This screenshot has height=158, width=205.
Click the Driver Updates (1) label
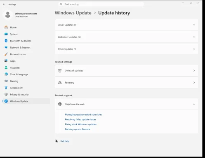(x=67, y=25)
